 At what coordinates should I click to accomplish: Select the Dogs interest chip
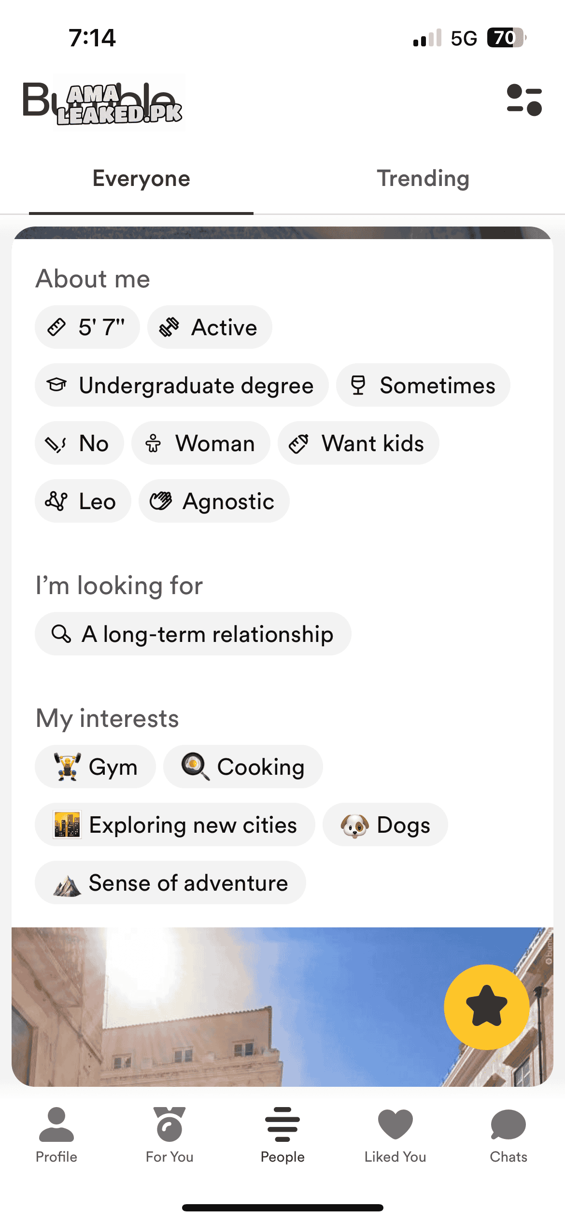tap(385, 825)
